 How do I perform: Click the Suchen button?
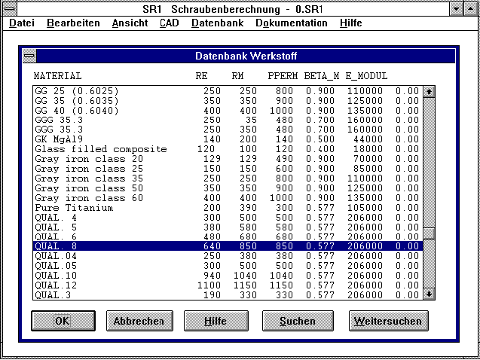pos(298,321)
